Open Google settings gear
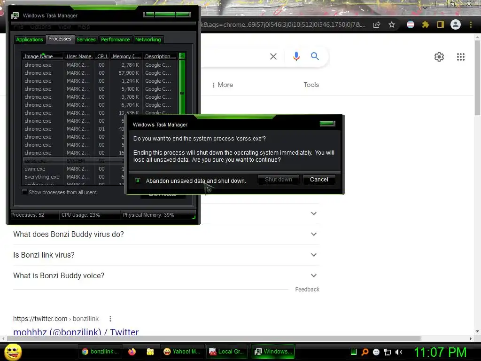This screenshot has width=481, height=361. [439, 57]
